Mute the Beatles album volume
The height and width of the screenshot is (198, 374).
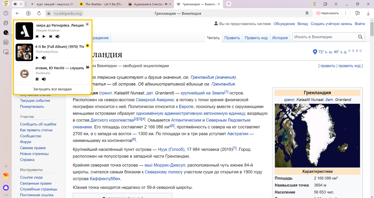(x=44, y=58)
